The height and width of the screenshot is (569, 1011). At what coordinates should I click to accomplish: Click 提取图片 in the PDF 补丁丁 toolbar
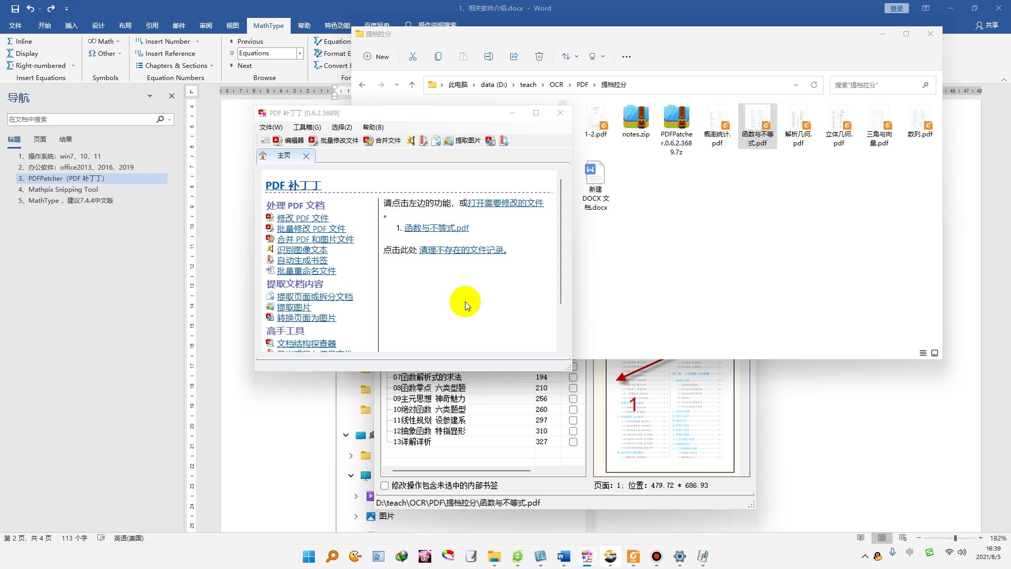pyautogui.click(x=462, y=141)
